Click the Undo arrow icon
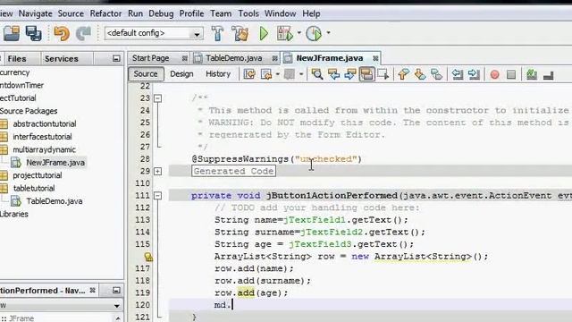The height and width of the screenshot is (322, 572). (x=62, y=33)
